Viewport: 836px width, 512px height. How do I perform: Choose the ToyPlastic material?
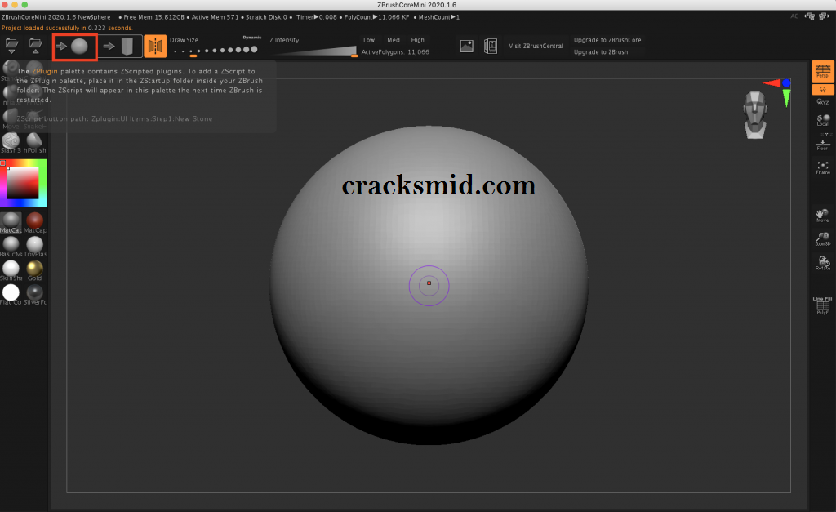[34, 247]
